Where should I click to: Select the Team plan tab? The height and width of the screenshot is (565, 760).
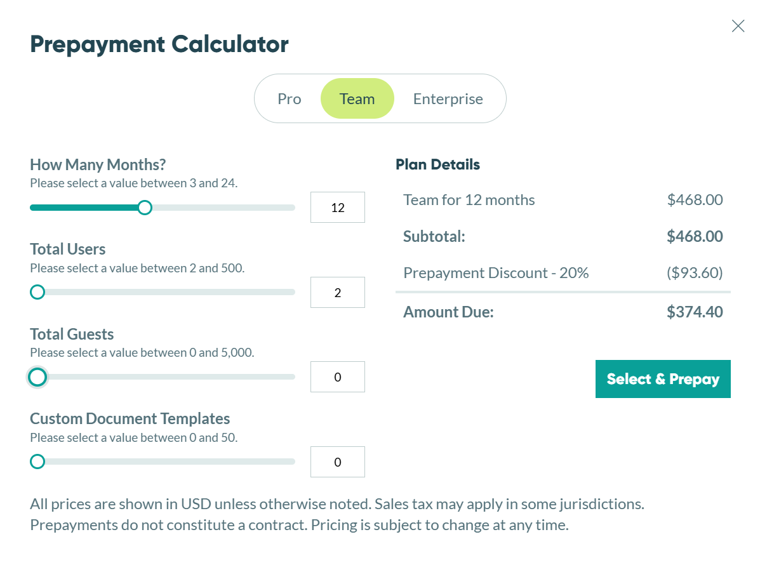(x=357, y=98)
